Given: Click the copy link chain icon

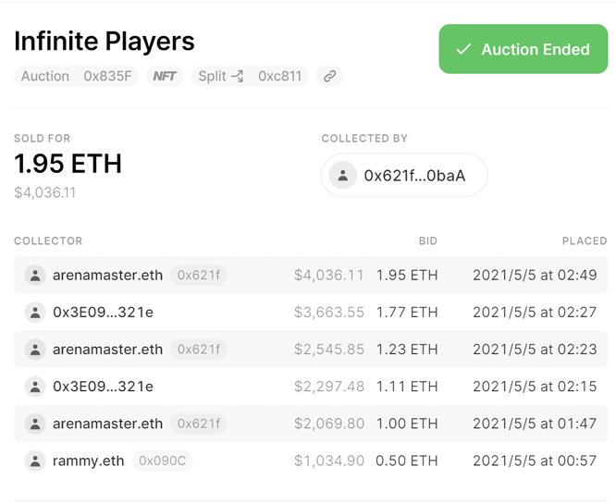Looking at the screenshot, I should (x=329, y=76).
